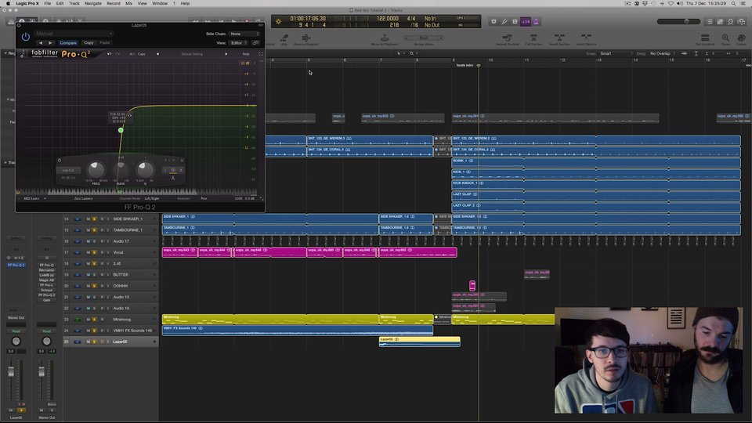The height and width of the screenshot is (423, 752).
Task: Open the Logic Pro X menu
Action: coord(27,3)
